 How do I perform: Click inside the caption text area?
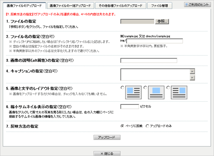click(155, 75)
